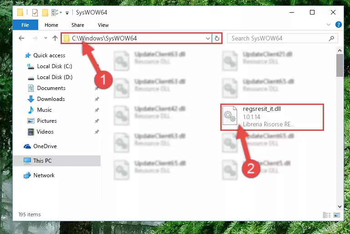
Task: Open Documents in the navigation pane
Action: click(51, 88)
